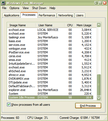Viewport: 108px width, 121px height.
Task: Select the iPodService.exe process
Action: tap(51, 52)
